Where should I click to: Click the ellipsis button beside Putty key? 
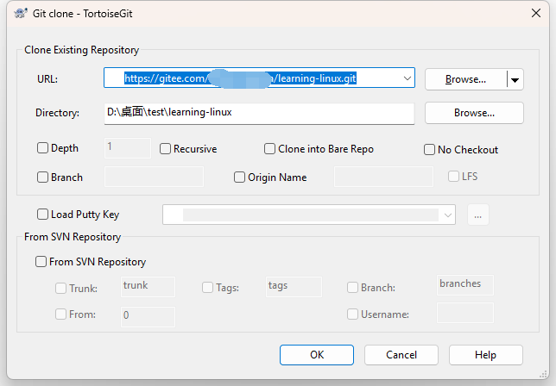(478, 215)
